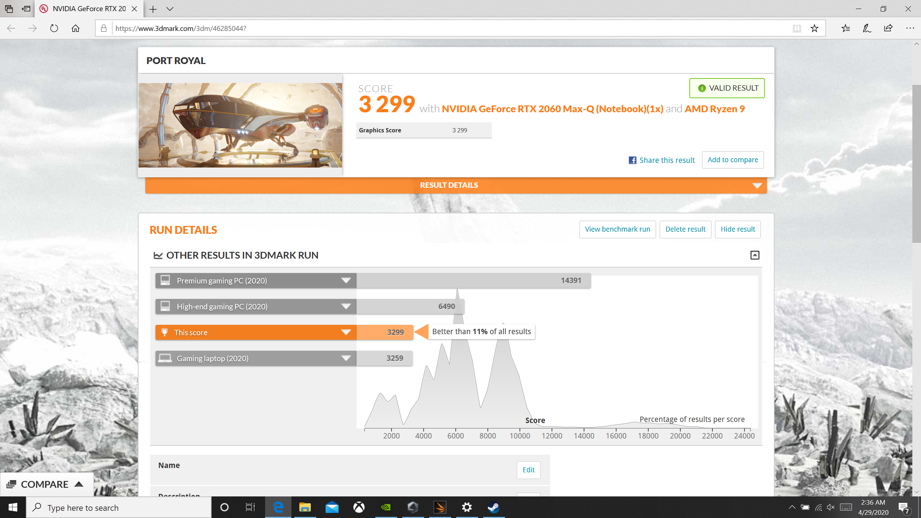Open Xbox app from taskbar

[x=359, y=507]
